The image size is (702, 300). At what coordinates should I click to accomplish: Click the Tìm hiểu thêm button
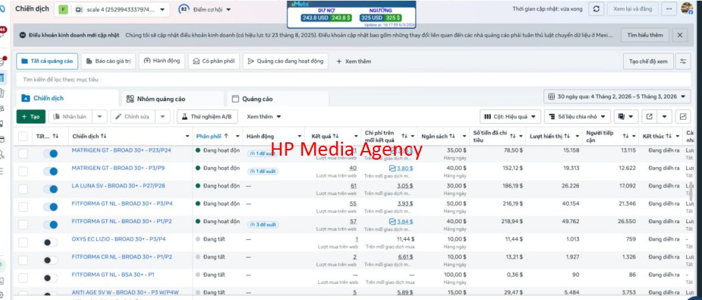click(645, 35)
